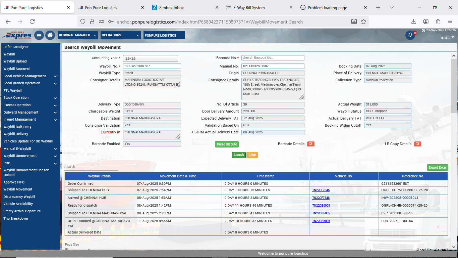Open LR Copy Details edit icon

417,144
